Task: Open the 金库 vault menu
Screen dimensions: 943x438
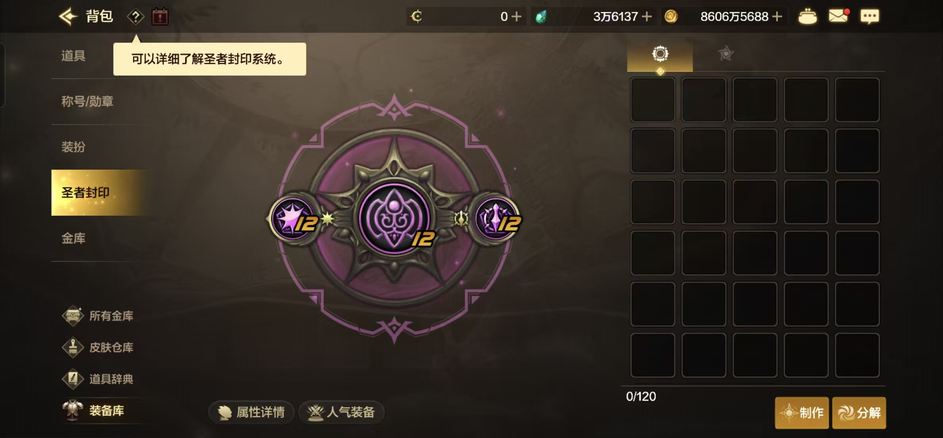Action: coord(73,238)
